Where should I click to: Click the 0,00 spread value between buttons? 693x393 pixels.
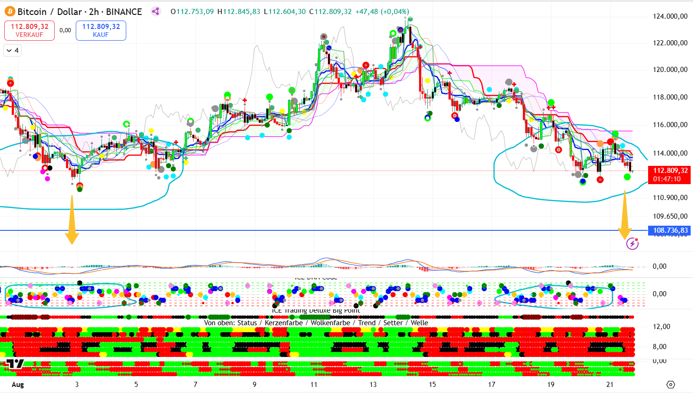click(65, 30)
